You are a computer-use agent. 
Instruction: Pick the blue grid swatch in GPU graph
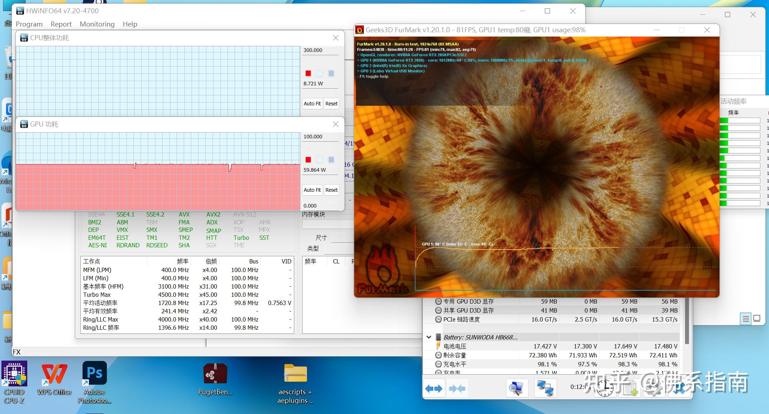(x=331, y=160)
